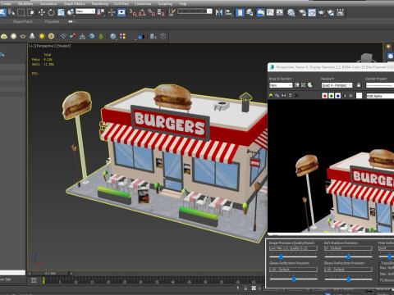Open the Graph Editors menu
The width and height of the screenshot is (394, 295).
click(x=74, y=3)
